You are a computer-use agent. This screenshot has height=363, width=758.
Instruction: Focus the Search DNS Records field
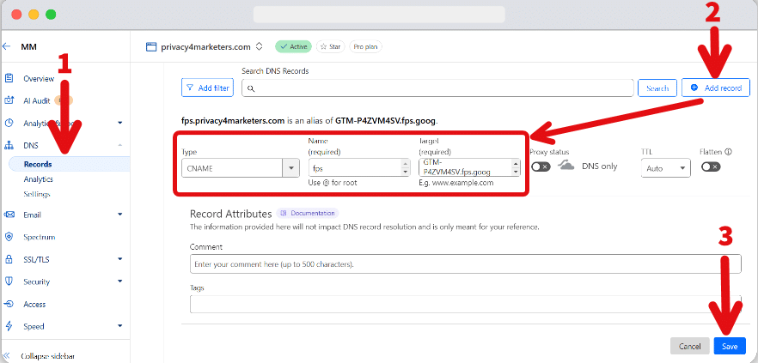point(437,88)
